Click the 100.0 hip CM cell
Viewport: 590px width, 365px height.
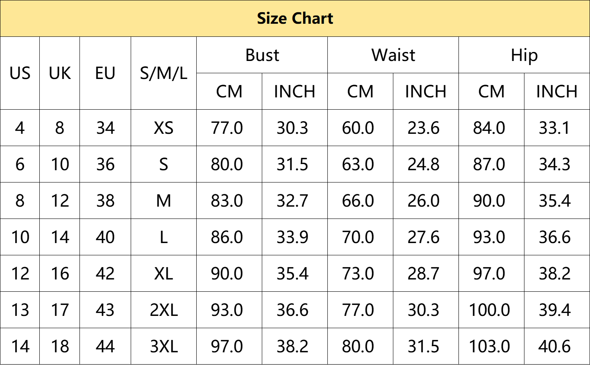[489, 310]
